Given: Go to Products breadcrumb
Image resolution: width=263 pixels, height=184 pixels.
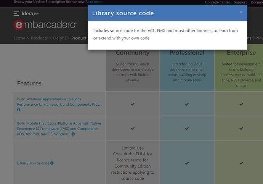Looking at the screenshot, I should pos(39,38).
